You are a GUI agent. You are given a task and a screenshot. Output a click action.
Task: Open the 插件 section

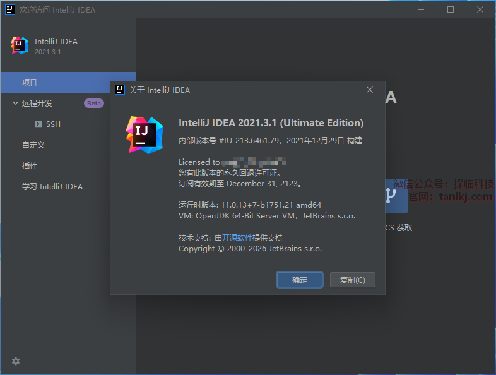pyautogui.click(x=30, y=166)
